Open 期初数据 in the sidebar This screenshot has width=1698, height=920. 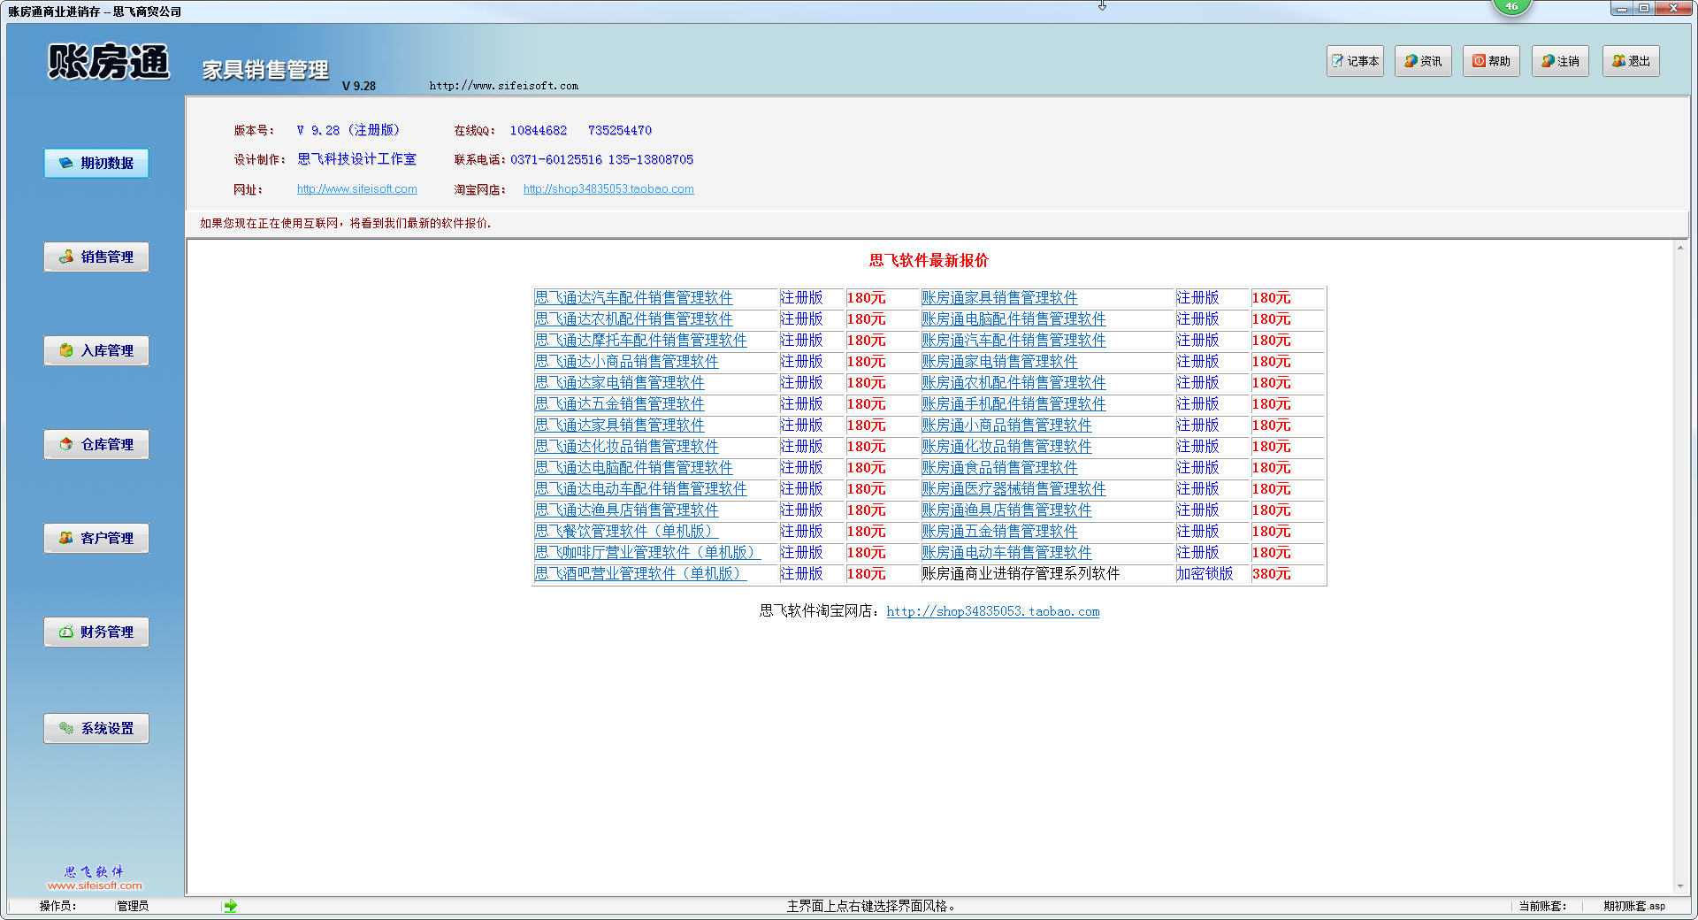click(96, 163)
